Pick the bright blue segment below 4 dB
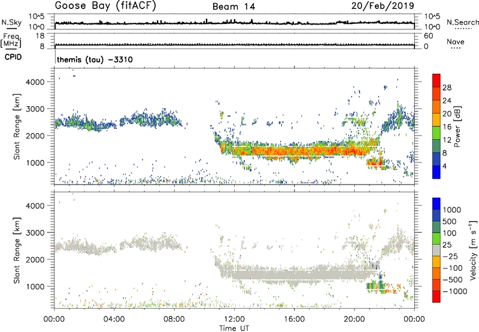This screenshot has height=332, width=479. [x=436, y=173]
